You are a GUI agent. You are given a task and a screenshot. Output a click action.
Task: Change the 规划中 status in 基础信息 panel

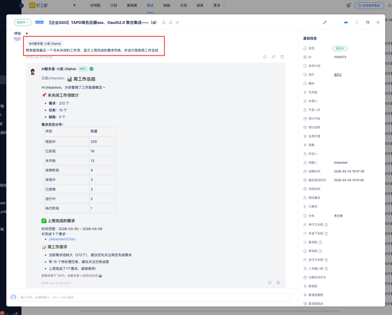[340, 49]
